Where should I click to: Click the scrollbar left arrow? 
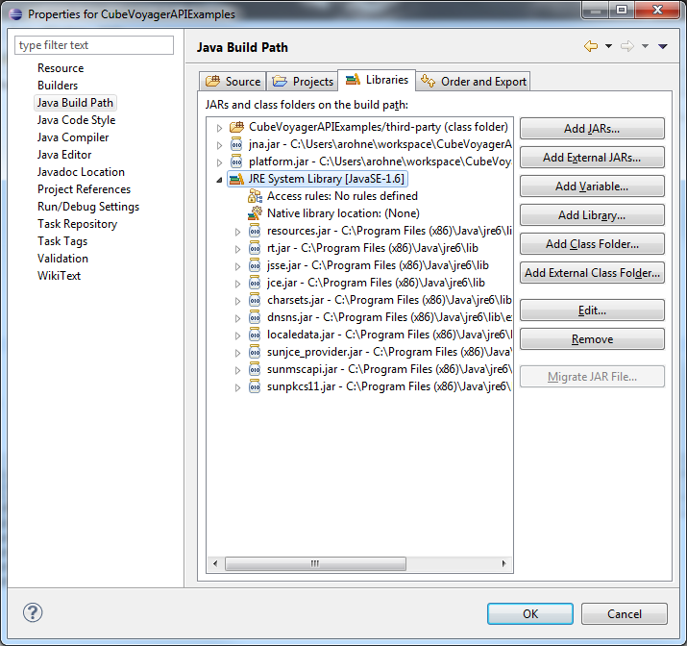(x=215, y=563)
